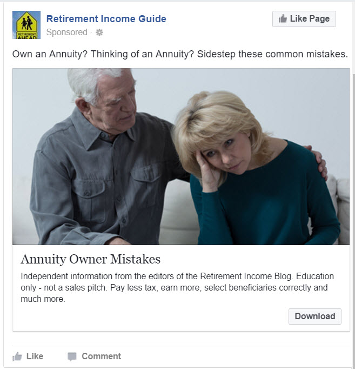Click the speech bubble Comment icon

tap(72, 357)
